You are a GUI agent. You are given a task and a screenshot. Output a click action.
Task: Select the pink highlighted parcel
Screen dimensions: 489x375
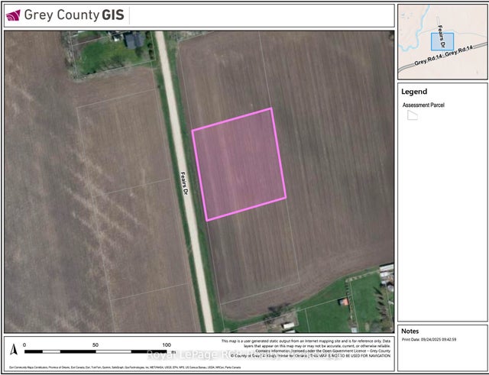(238, 164)
